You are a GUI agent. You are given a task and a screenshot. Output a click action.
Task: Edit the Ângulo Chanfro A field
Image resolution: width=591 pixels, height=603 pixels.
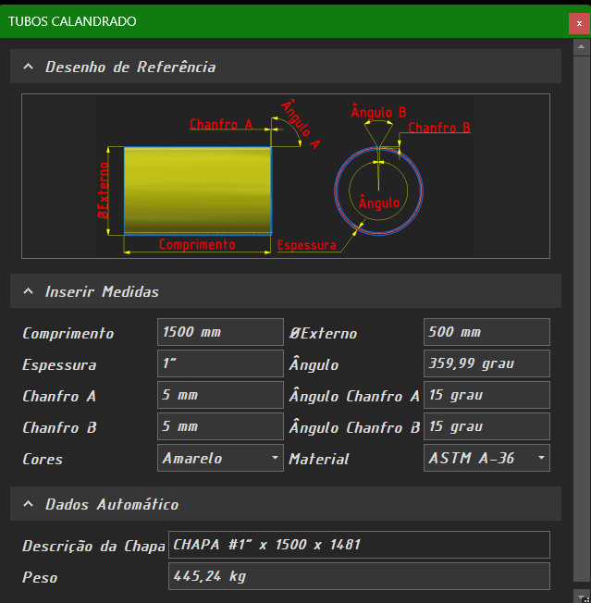486,395
